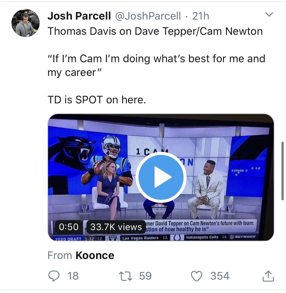Tap the 354 likes count
This screenshot has width=286, height=293.
[x=220, y=276]
